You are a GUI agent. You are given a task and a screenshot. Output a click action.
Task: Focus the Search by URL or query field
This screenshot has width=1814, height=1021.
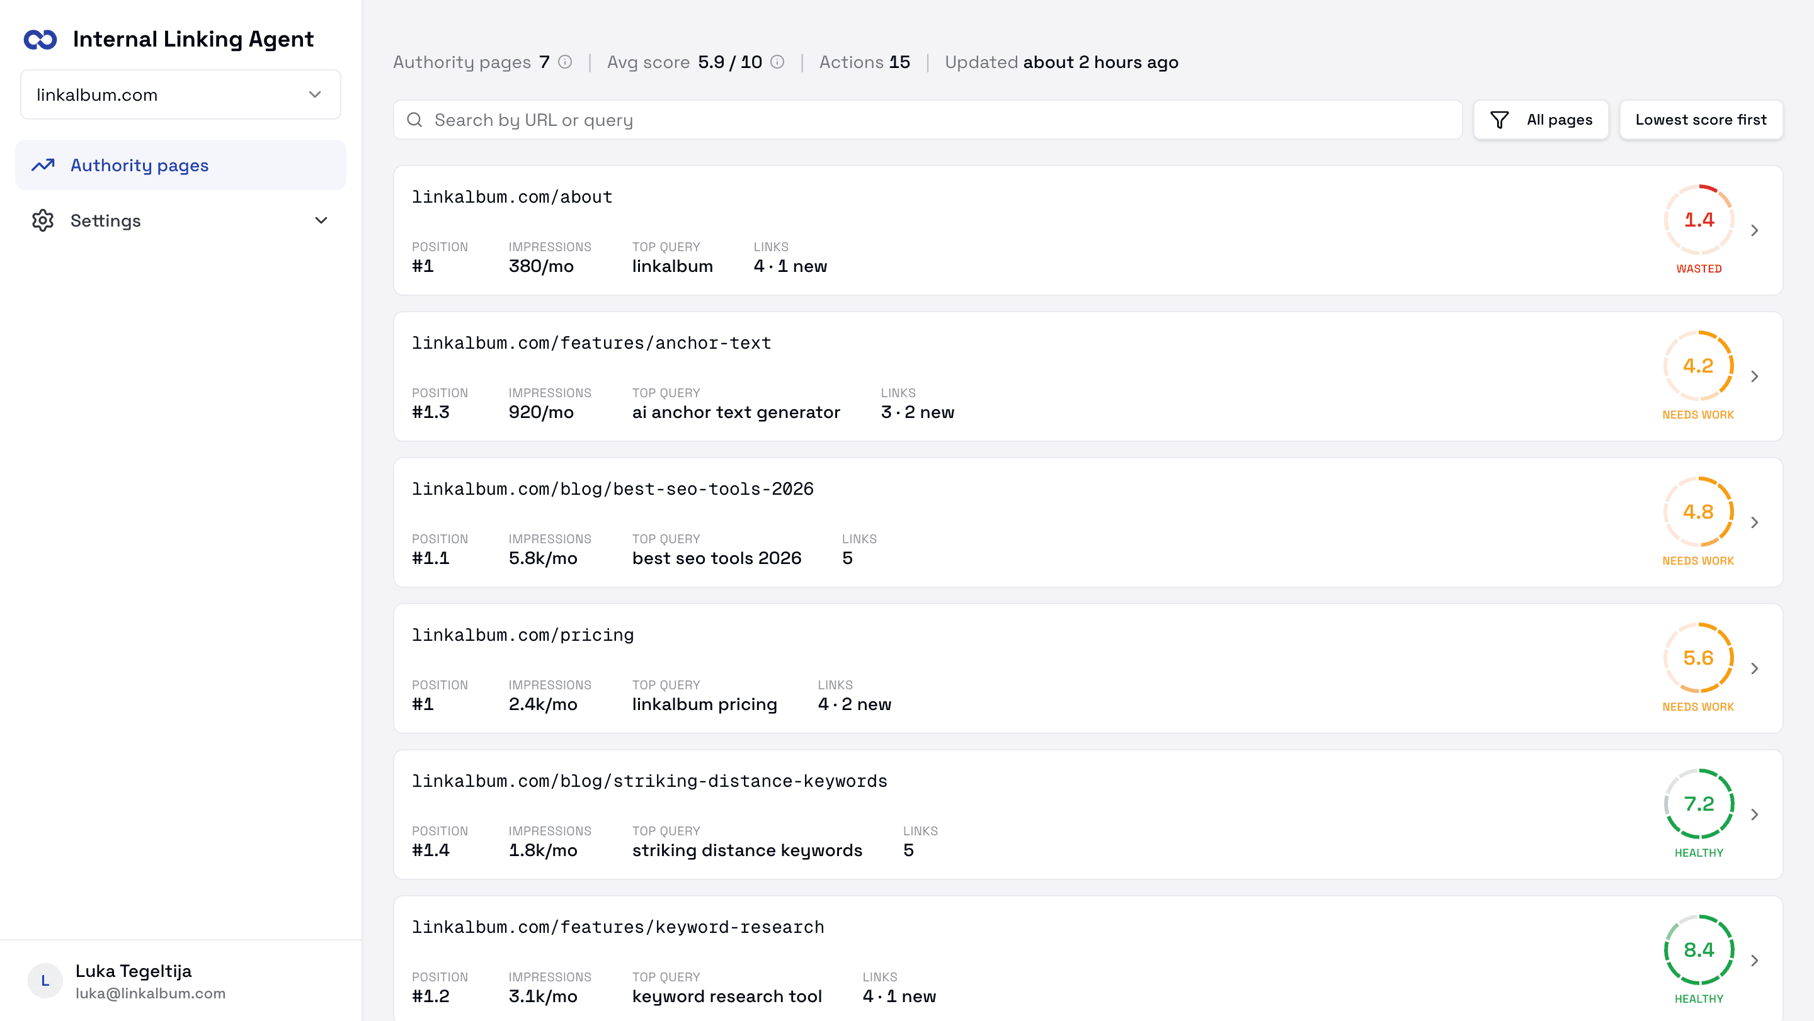pyautogui.click(x=927, y=120)
